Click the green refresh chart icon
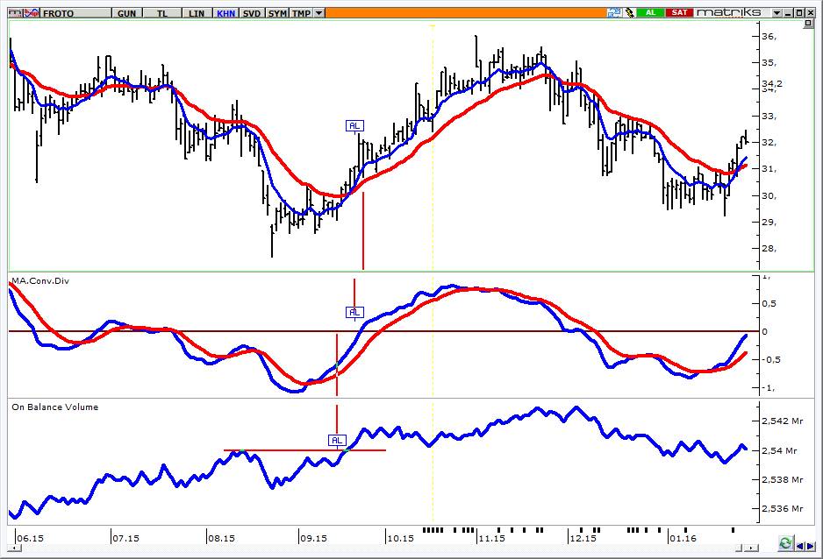 pyautogui.click(x=784, y=543)
